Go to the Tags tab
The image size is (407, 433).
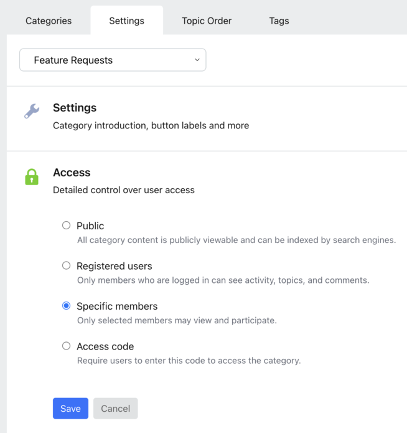click(279, 21)
